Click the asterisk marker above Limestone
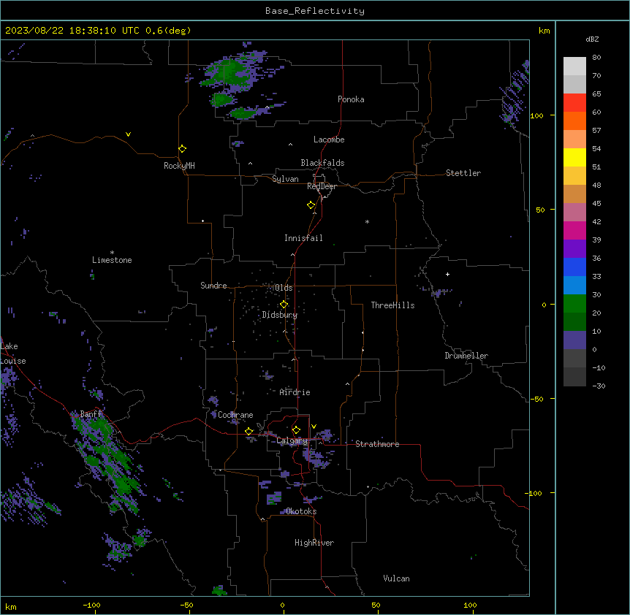This screenshot has width=630, height=615. (112, 252)
